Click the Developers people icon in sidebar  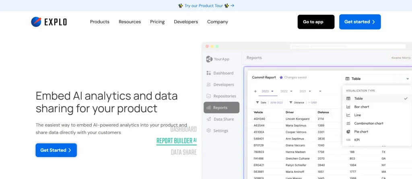pos(209,85)
